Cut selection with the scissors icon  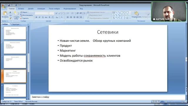tap(10, 12)
